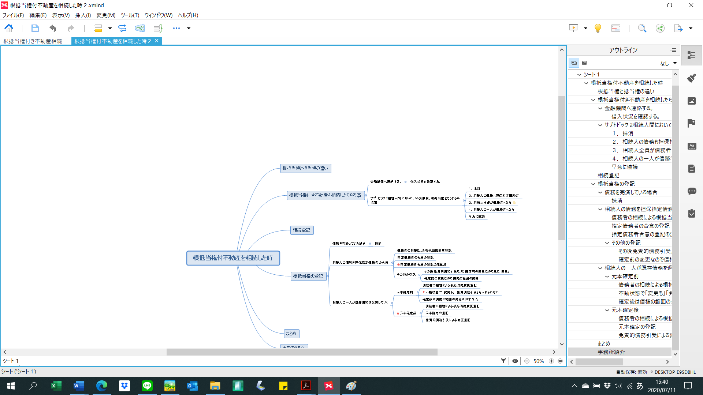
Task: Collapse the 根抵当権の登記 outline node
Action: 593,184
